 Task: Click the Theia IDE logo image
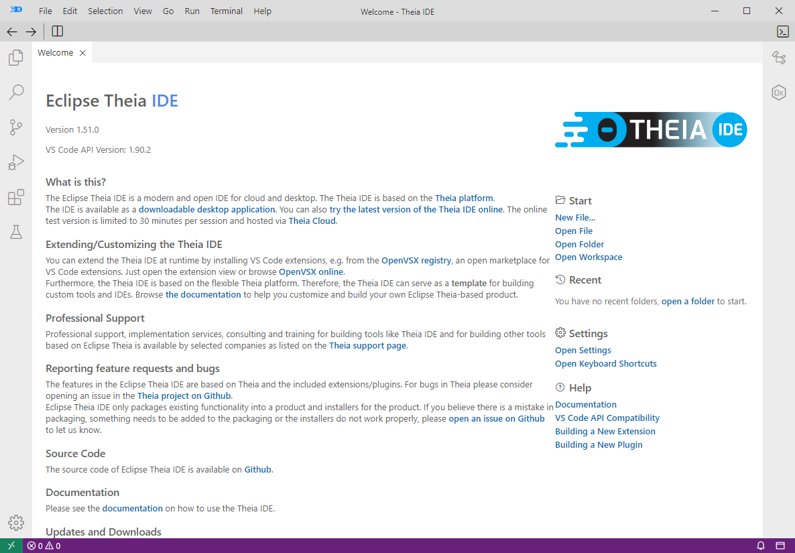pyautogui.click(x=651, y=130)
